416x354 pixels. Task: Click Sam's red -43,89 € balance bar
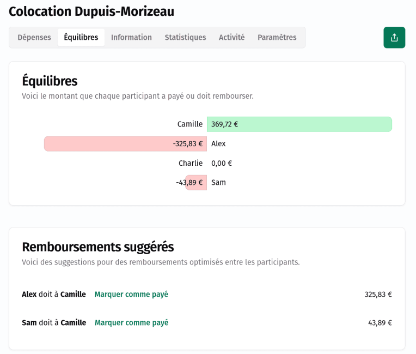(x=196, y=183)
